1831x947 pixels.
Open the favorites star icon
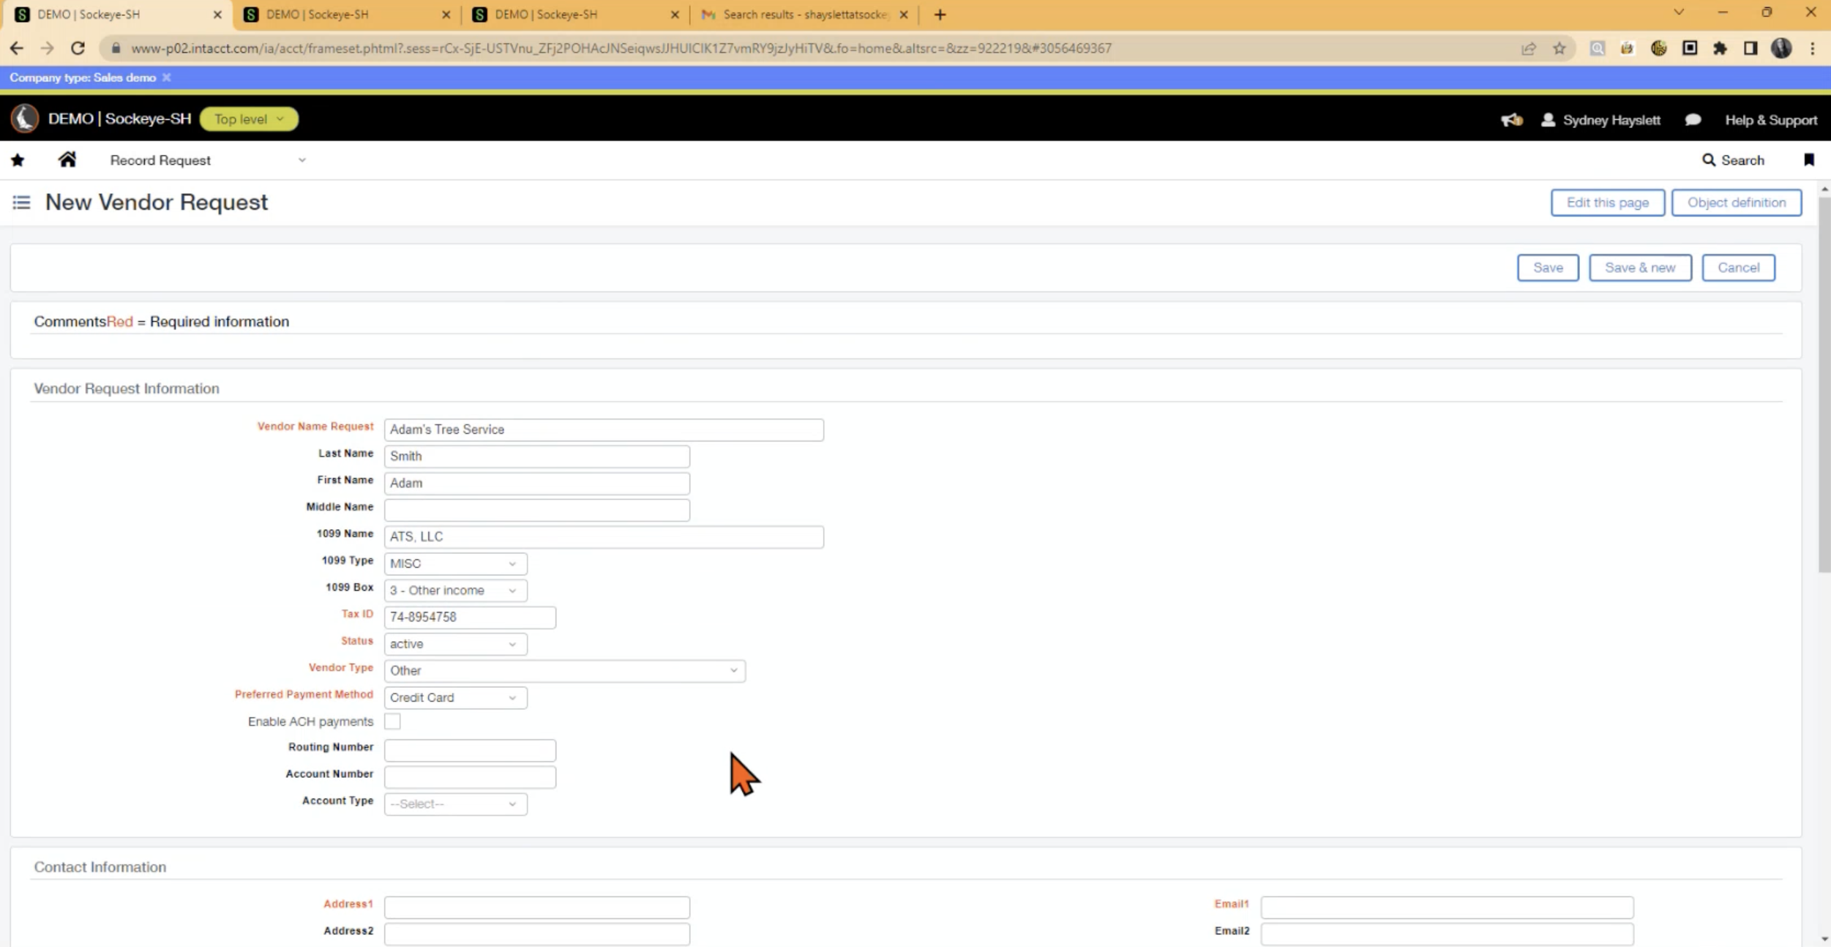(18, 160)
